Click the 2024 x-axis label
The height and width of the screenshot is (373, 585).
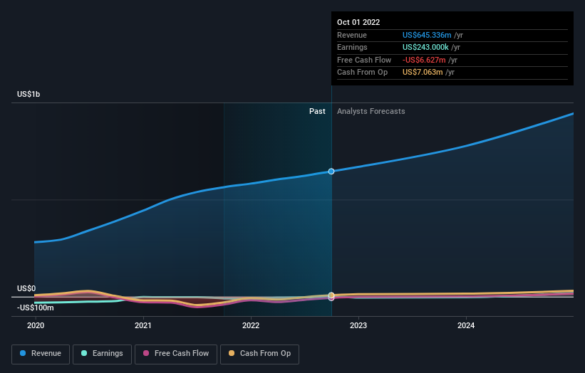[466, 325]
